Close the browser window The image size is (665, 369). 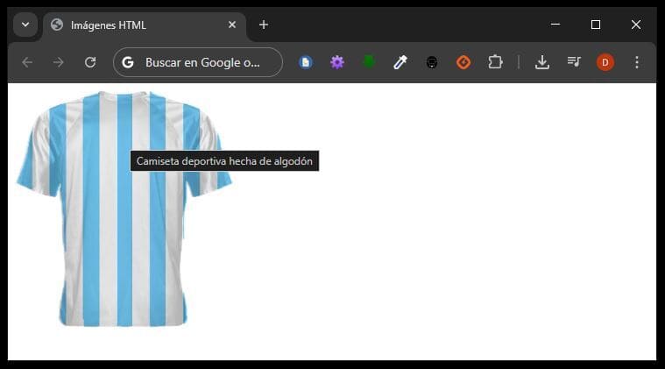click(x=636, y=25)
